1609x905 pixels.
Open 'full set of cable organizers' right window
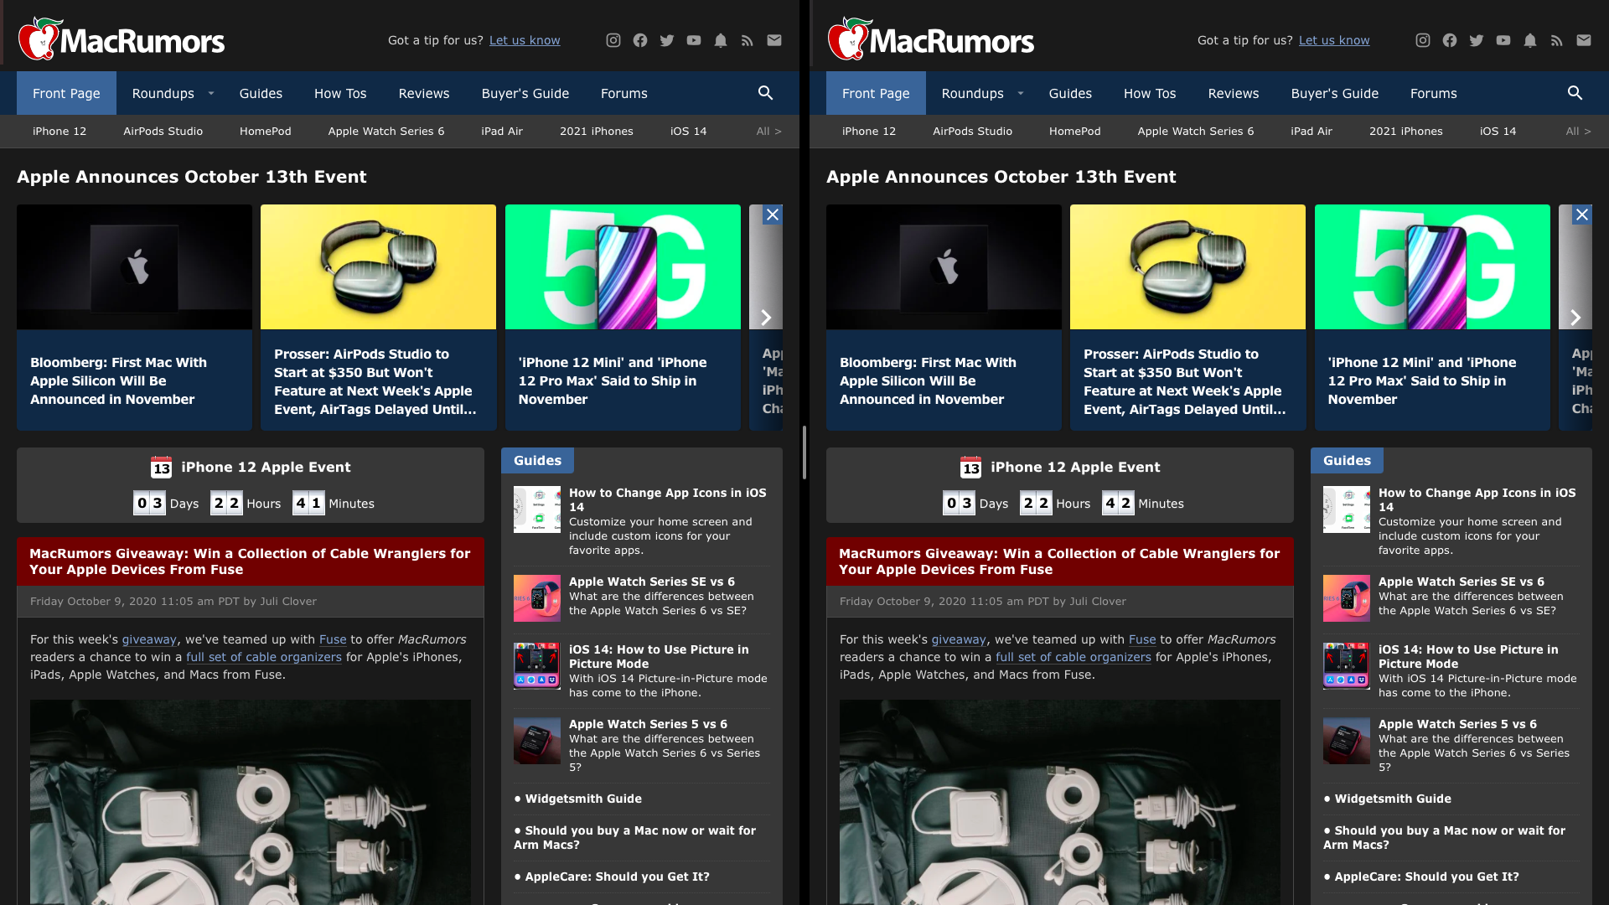(x=1074, y=657)
